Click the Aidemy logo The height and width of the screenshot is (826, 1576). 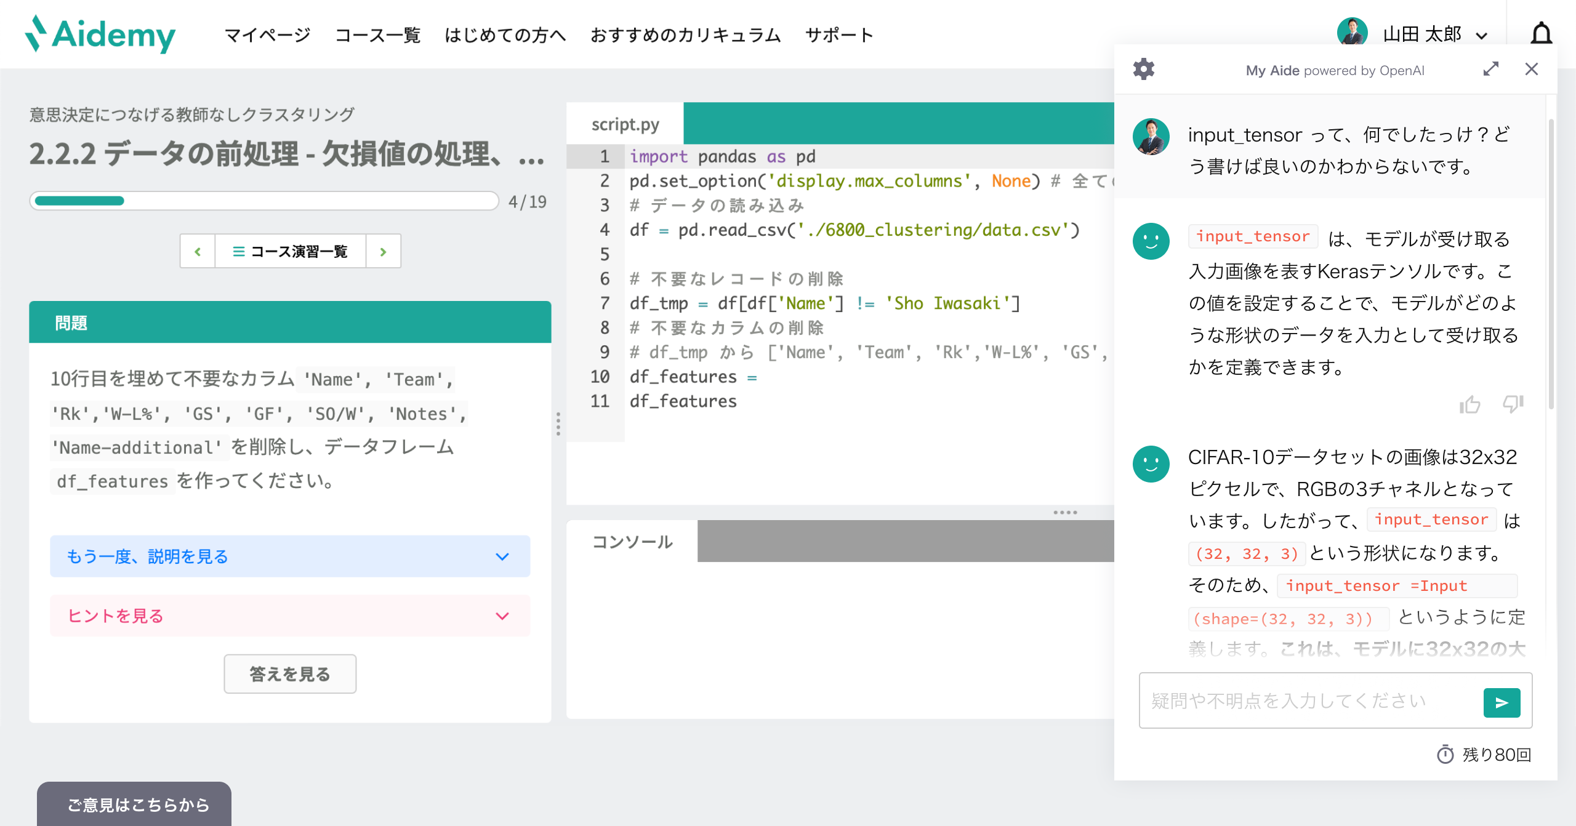(100, 34)
